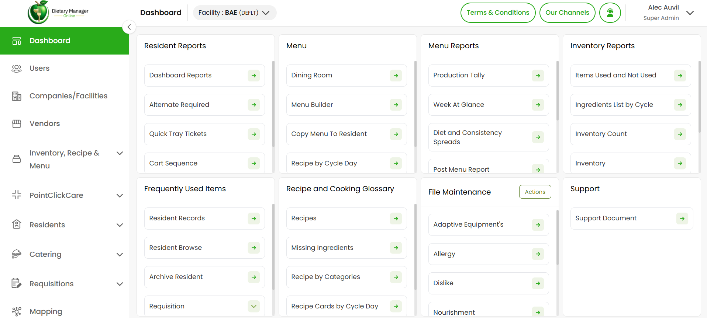
Task: Expand the Requisition item chevron
Action: 254,306
